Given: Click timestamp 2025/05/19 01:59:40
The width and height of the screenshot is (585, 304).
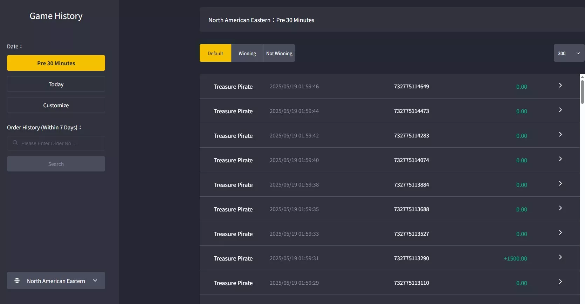Looking at the screenshot, I should tap(294, 160).
